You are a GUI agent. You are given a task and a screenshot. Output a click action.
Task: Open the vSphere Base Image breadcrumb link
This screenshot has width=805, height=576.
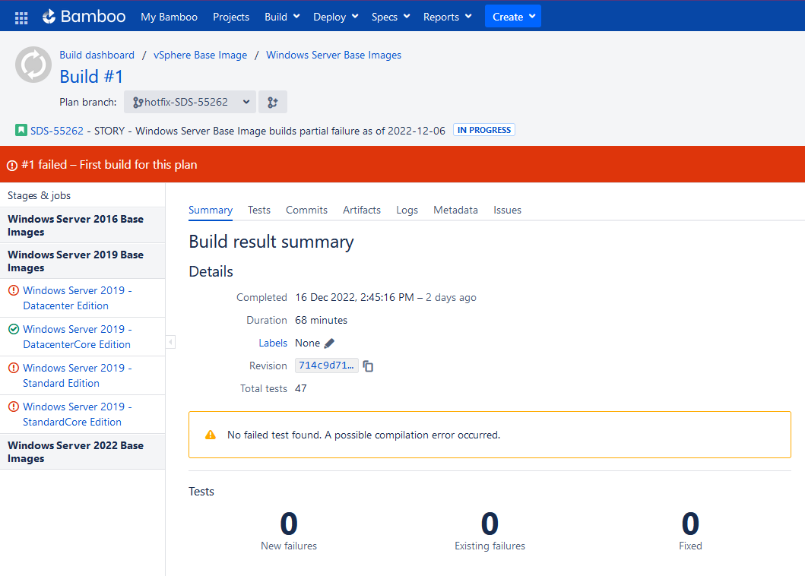click(x=200, y=55)
